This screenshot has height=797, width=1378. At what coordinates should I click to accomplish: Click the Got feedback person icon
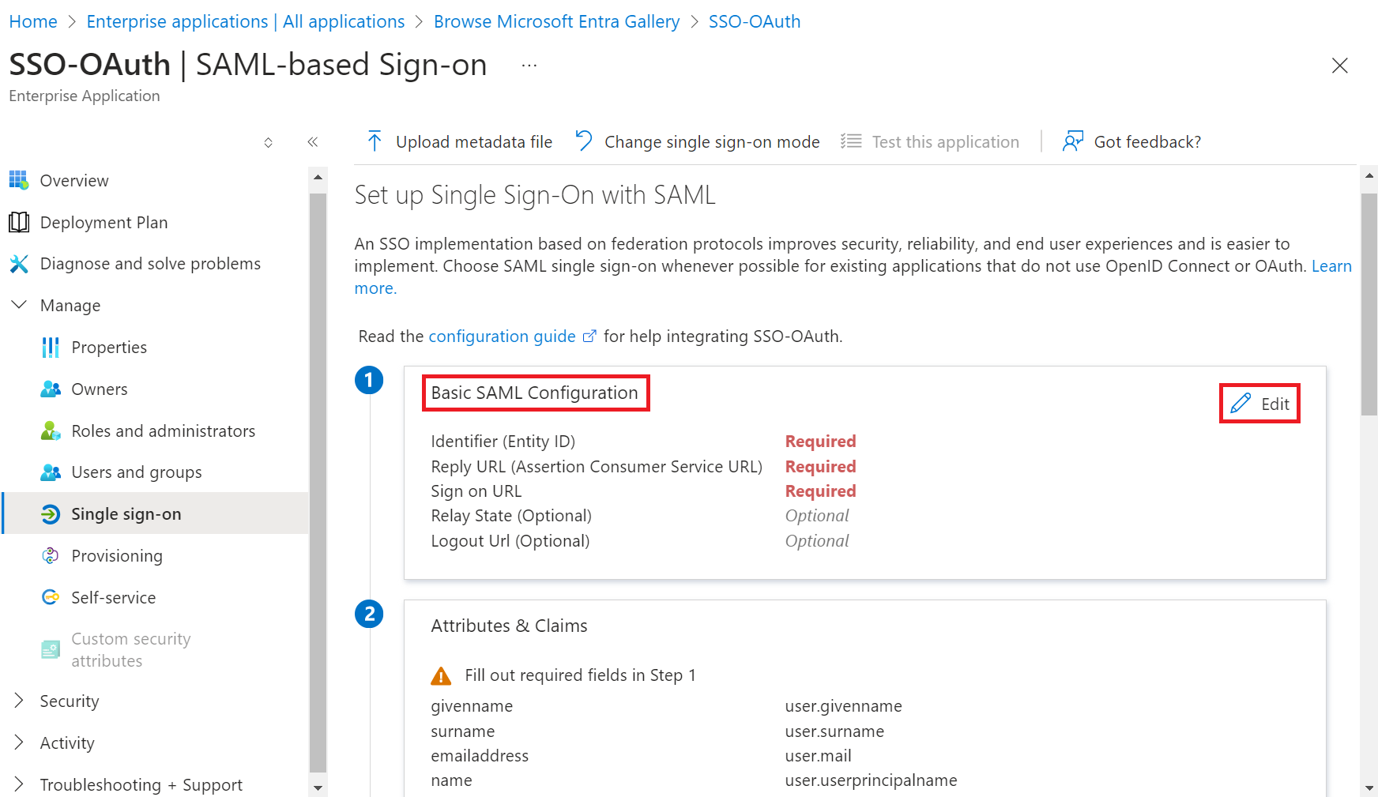(x=1072, y=142)
